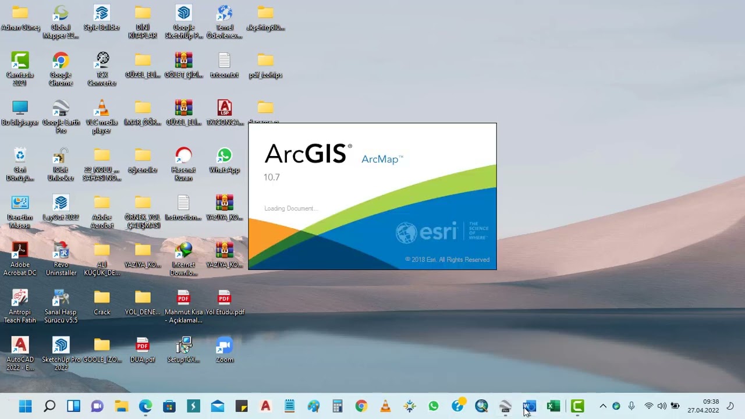Launch Style Builder from the desktop
Screen dimensions: 745x419
(x=102, y=18)
